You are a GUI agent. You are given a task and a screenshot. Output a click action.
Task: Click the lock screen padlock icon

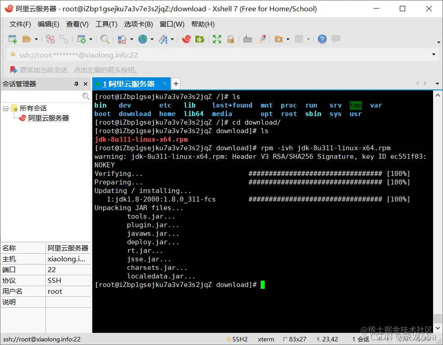point(231,39)
